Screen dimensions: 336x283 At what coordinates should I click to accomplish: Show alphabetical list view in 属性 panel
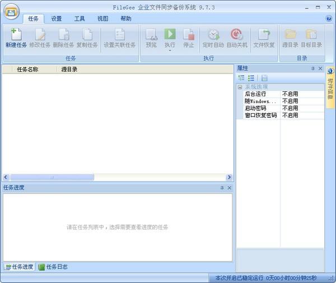251,78
